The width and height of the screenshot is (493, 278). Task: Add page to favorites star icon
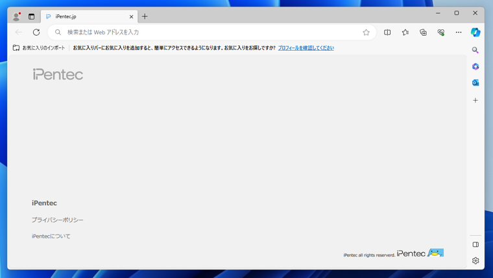point(366,32)
